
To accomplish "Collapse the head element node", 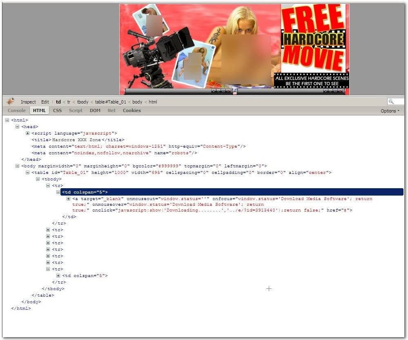I will 17,127.
